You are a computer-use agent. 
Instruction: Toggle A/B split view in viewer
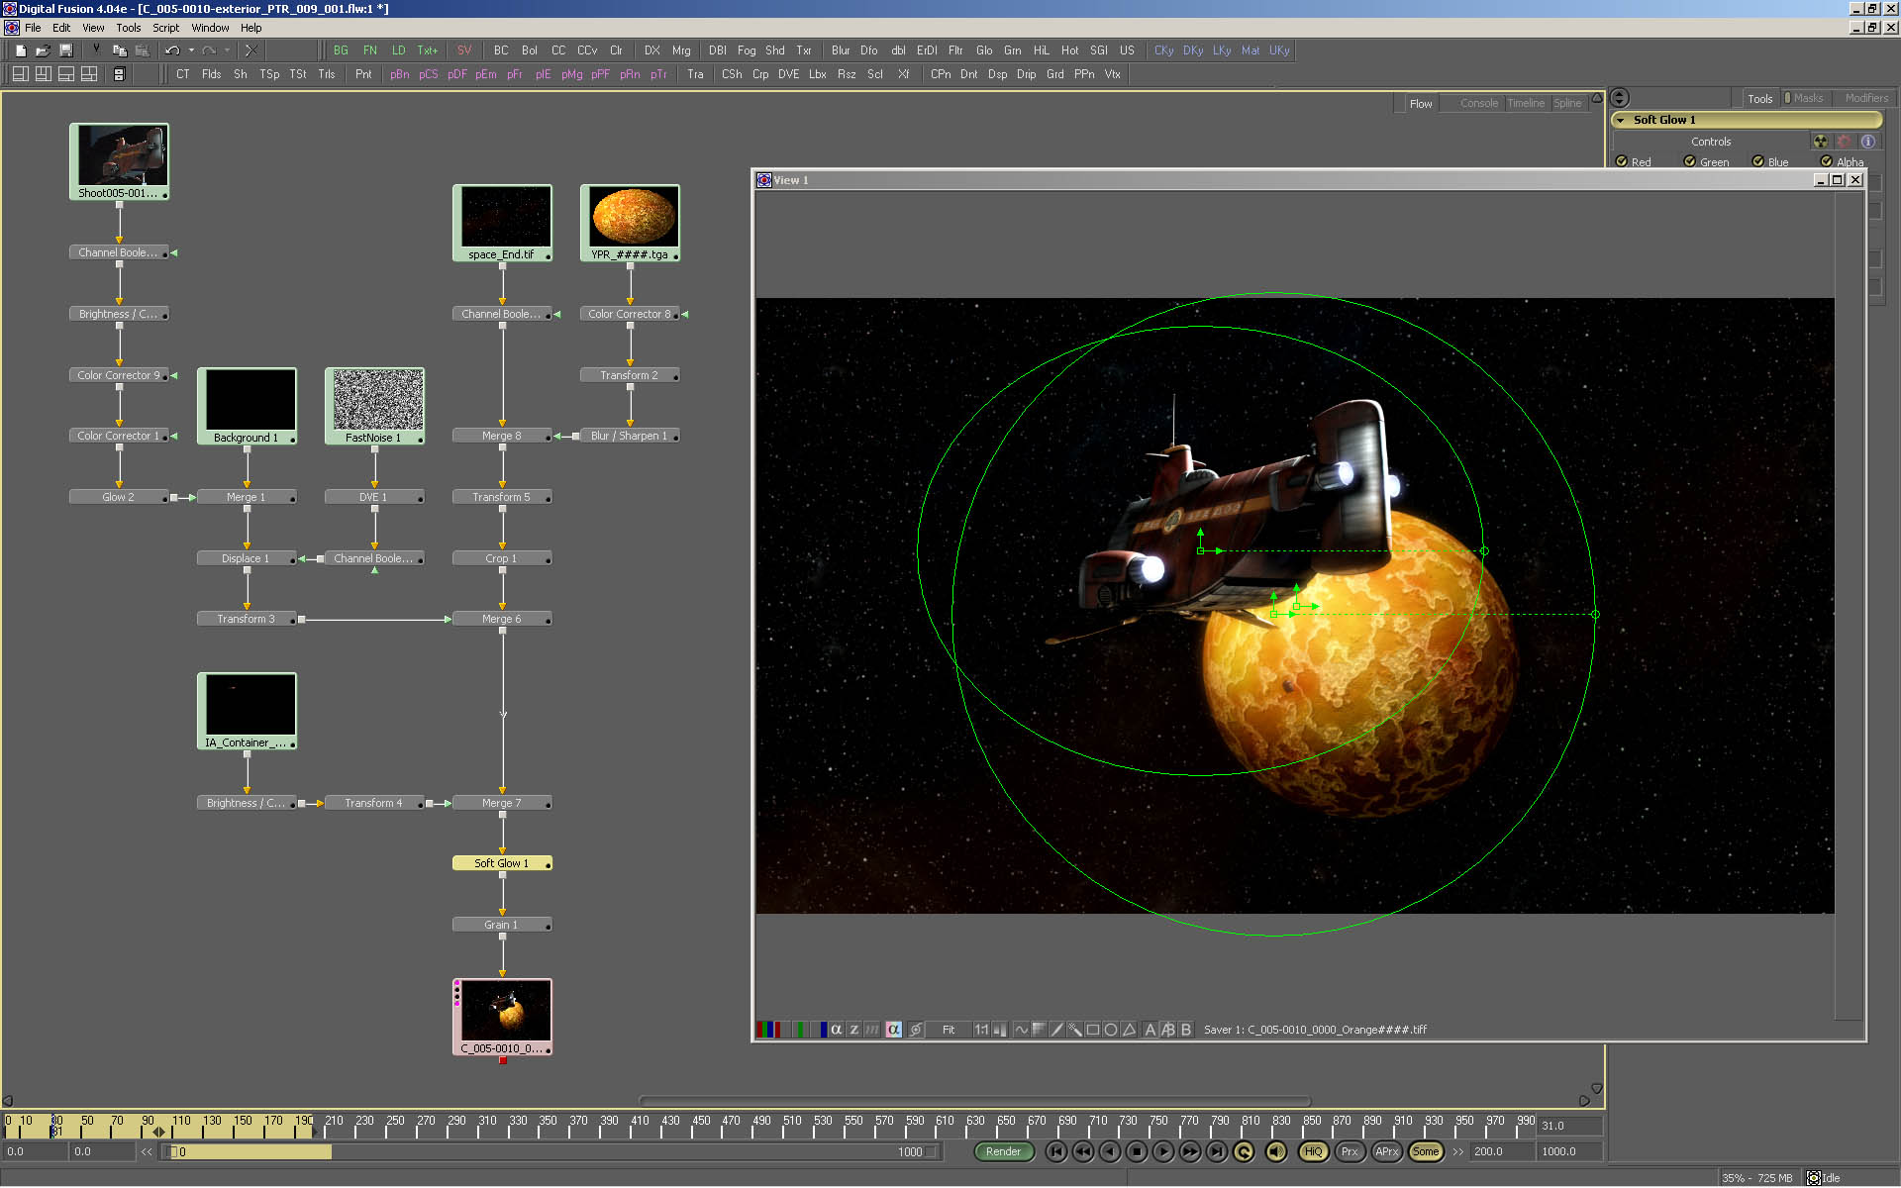click(1167, 1030)
